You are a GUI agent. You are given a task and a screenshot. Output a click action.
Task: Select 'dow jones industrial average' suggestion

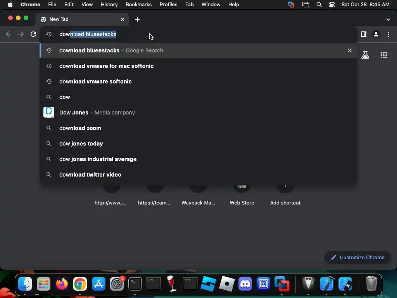(198, 159)
